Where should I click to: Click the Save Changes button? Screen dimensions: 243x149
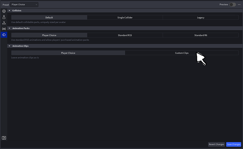234,144
